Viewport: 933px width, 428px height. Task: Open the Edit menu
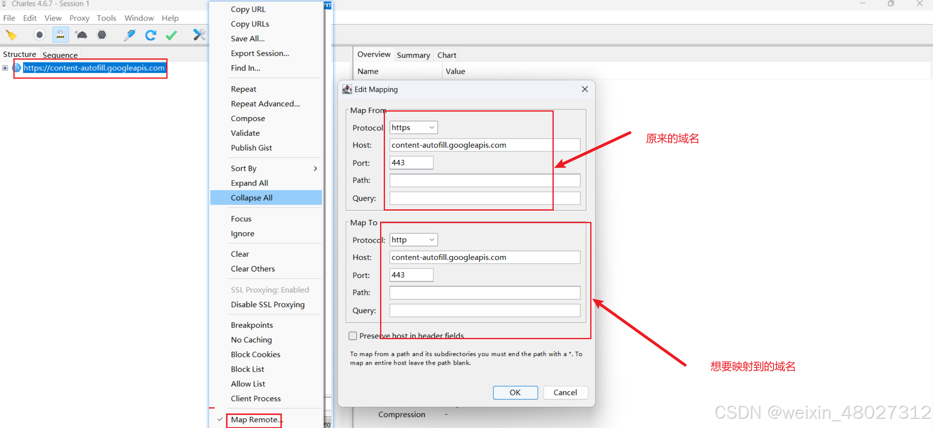[x=30, y=18]
